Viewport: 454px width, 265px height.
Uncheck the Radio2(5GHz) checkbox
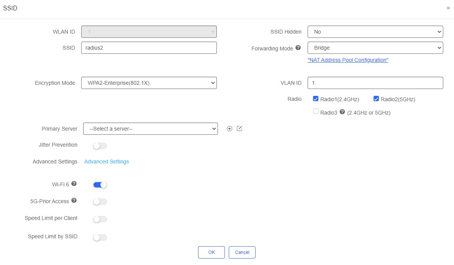click(376, 99)
